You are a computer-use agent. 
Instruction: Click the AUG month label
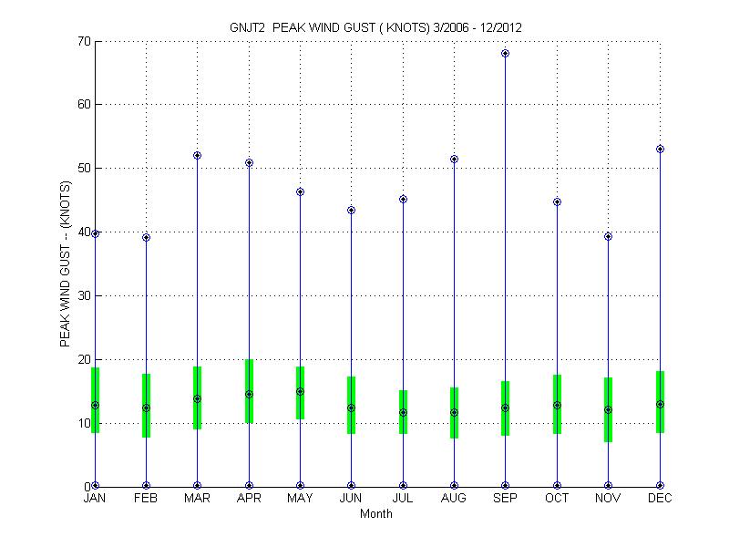pos(453,498)
